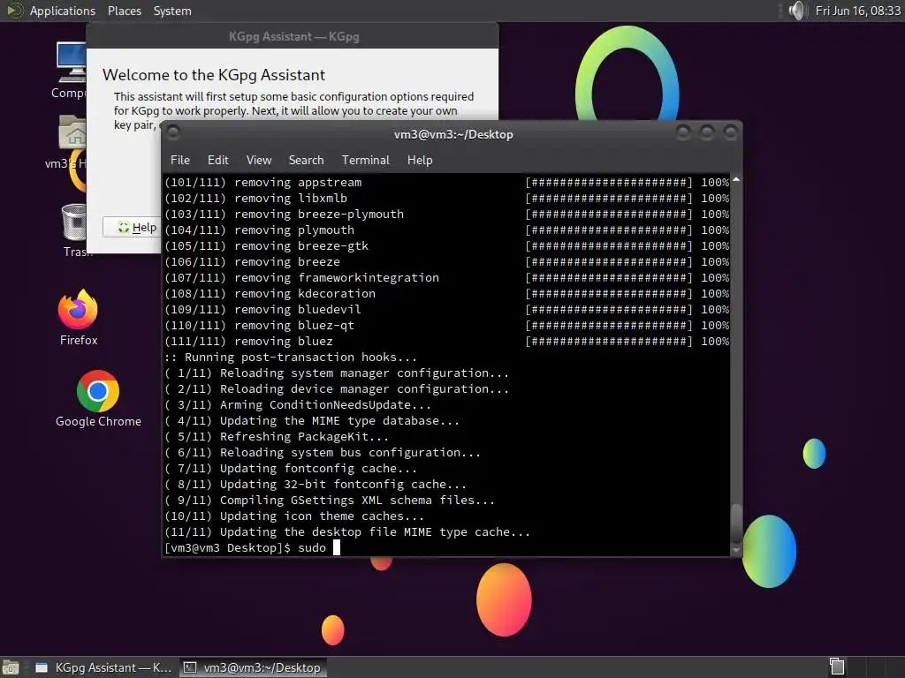
Task: Click the terminal scrollbar up arrow
Action: click(x=736, y=180)
